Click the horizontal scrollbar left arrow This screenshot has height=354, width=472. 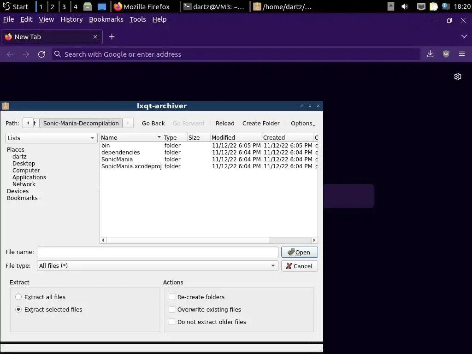103,240
